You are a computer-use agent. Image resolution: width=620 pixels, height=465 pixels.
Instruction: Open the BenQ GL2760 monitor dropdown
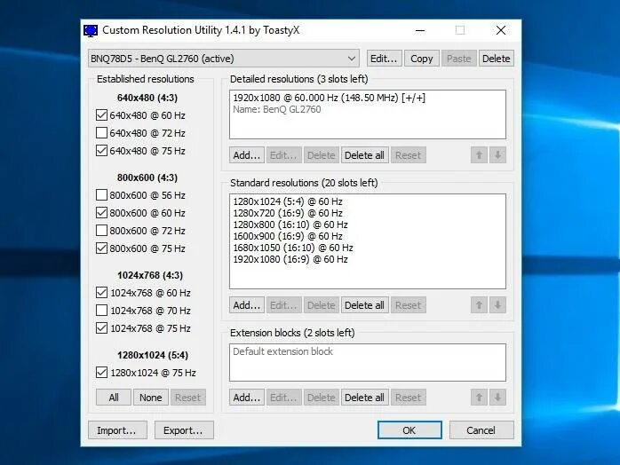pos(224,59)
